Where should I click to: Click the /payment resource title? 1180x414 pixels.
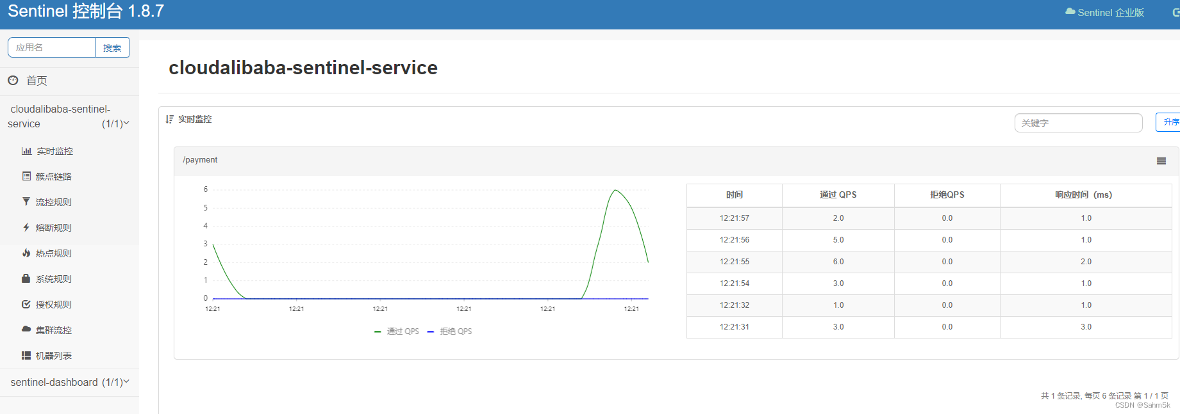point(200,160)
